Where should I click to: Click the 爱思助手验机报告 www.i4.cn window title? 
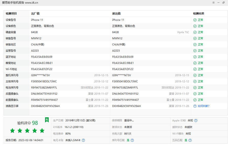(20, 3)
